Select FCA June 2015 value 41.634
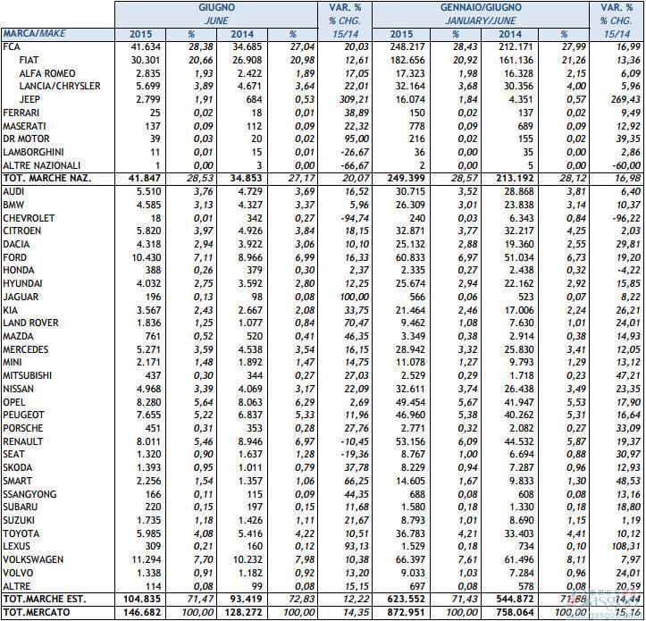 (x=146, y=46)
